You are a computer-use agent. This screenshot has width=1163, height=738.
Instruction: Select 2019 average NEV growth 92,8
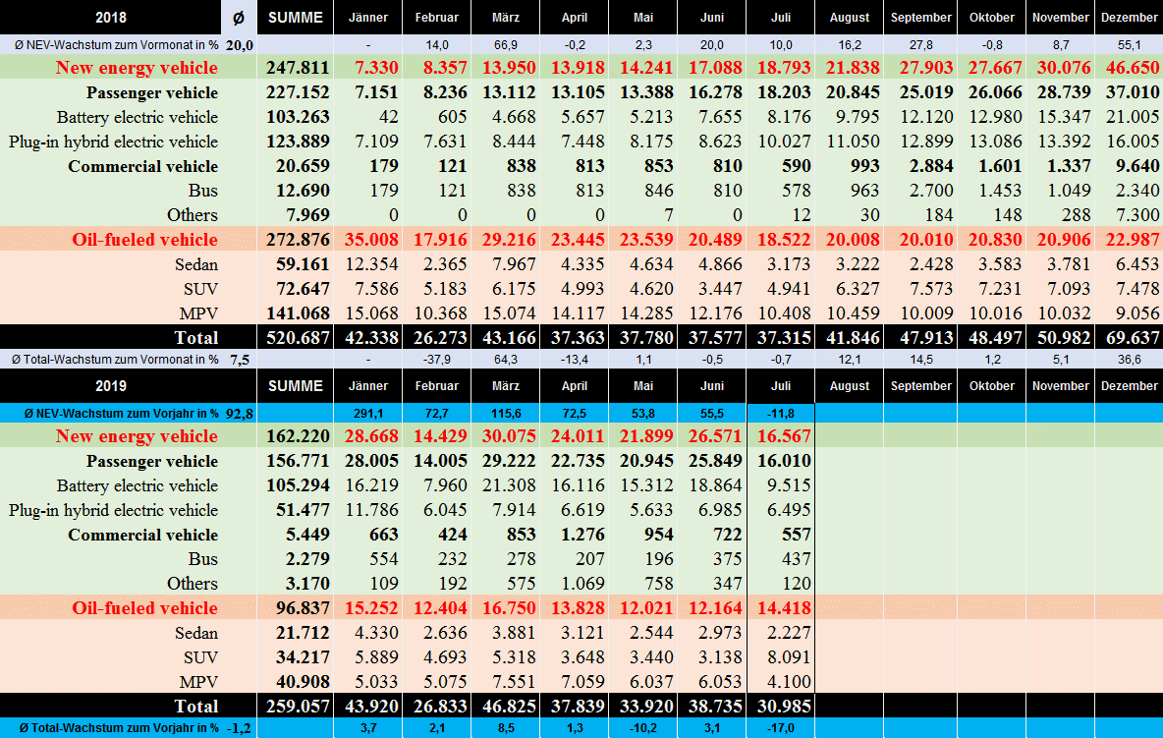239,414
